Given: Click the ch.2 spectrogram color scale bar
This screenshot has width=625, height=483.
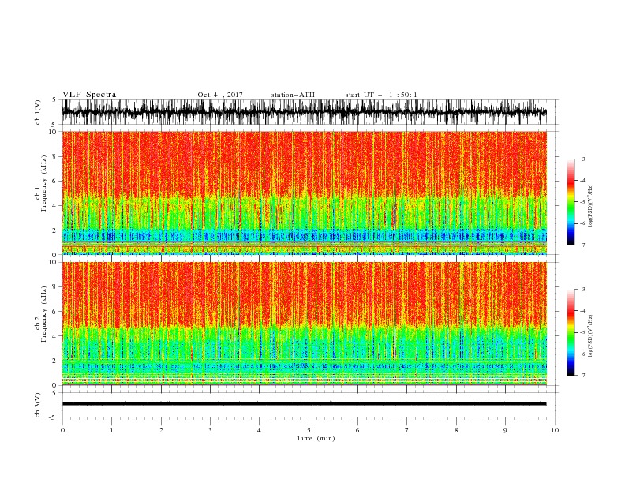Looking at the screenshot, I should (x=571, y=332).
